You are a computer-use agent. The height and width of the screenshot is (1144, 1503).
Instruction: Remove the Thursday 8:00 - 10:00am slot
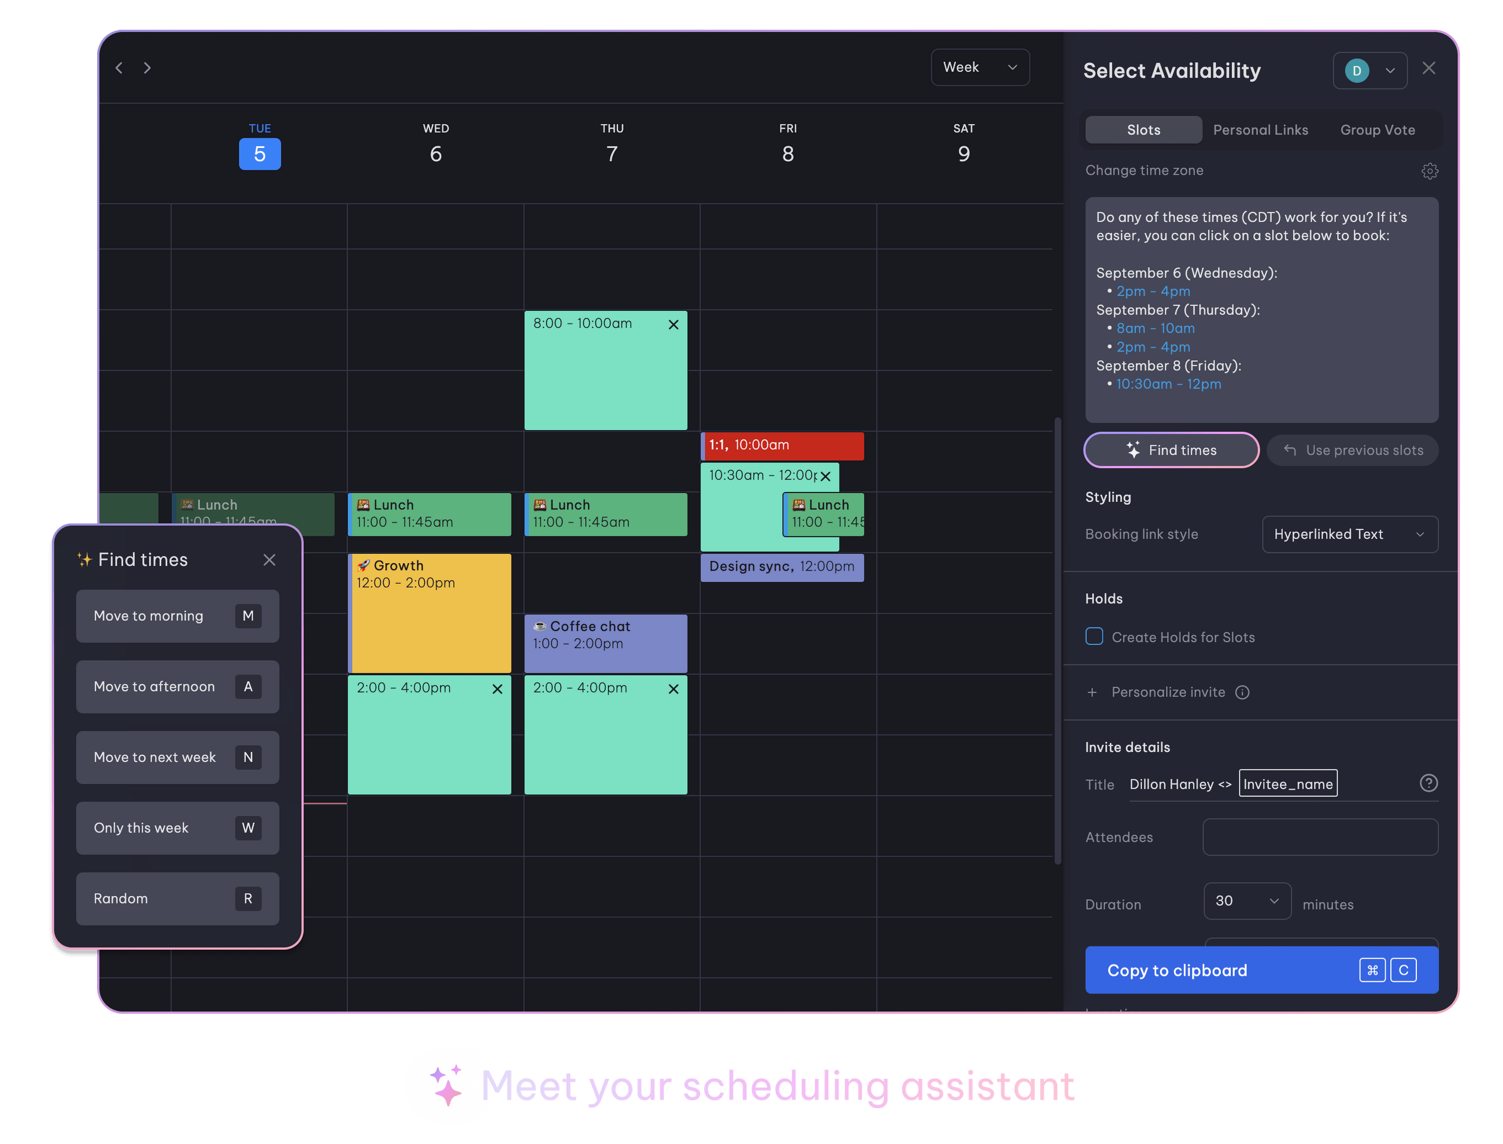(673, 325)
